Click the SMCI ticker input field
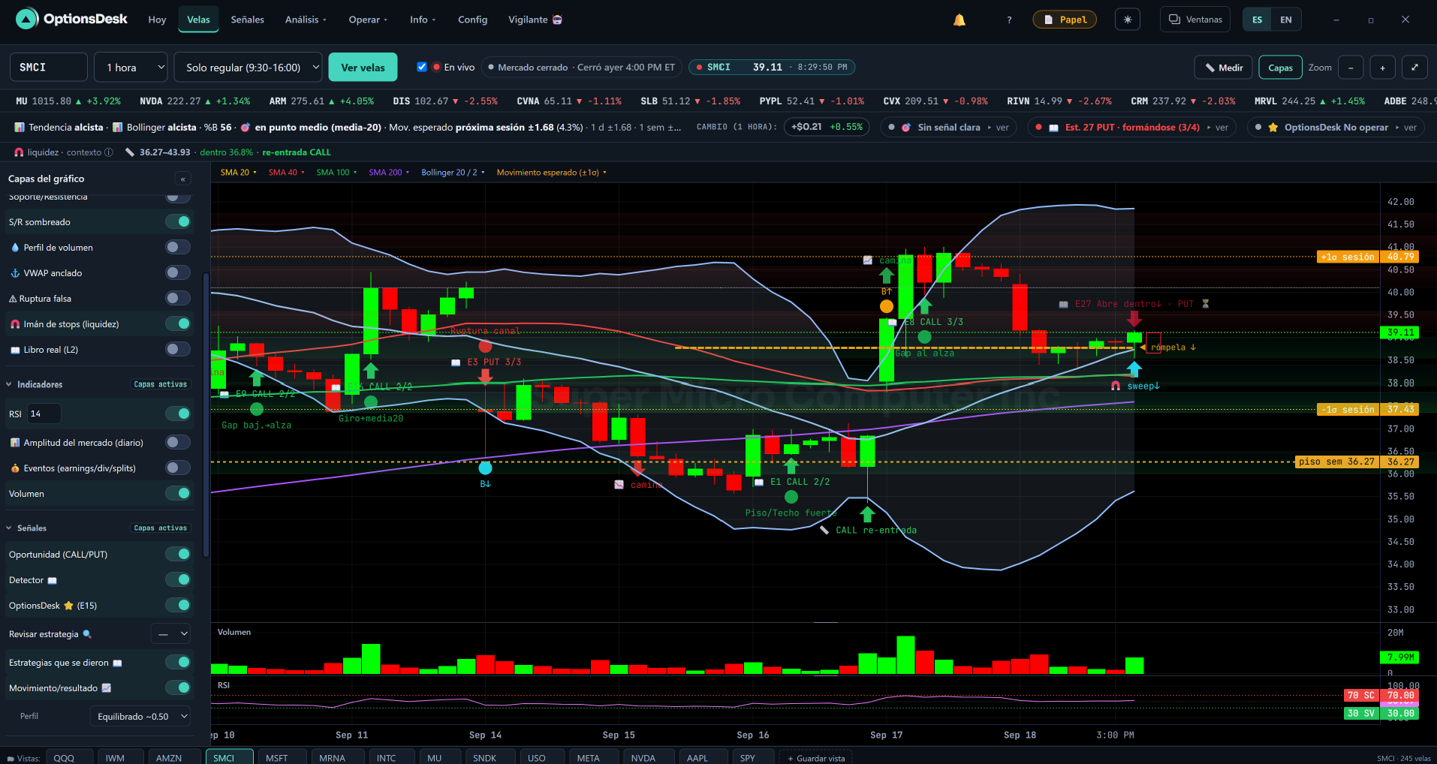Viewport: 1437px width, 764px height. [x=48, y=68]
